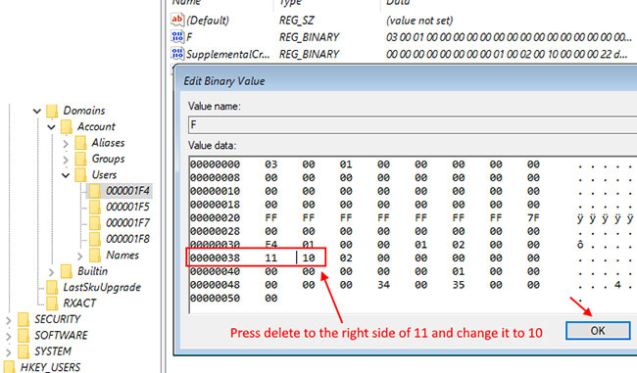637x373 pixels.
Task: Select the HKEY_USERS label
Action: coord(50,367)
